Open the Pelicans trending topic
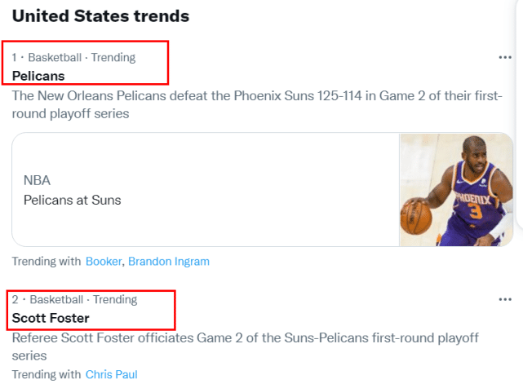The height and width of the screenshot is (388, 523). click(38, 76)
